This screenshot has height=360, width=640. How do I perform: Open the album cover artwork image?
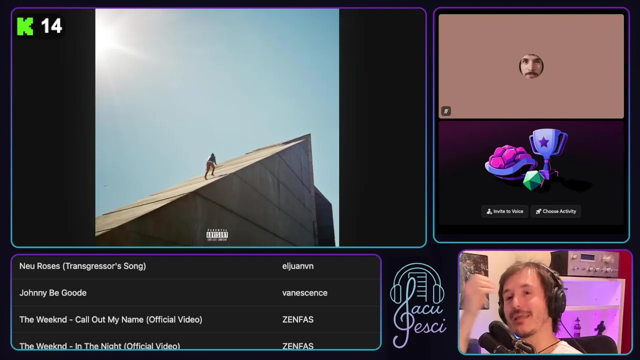point(217,127)
